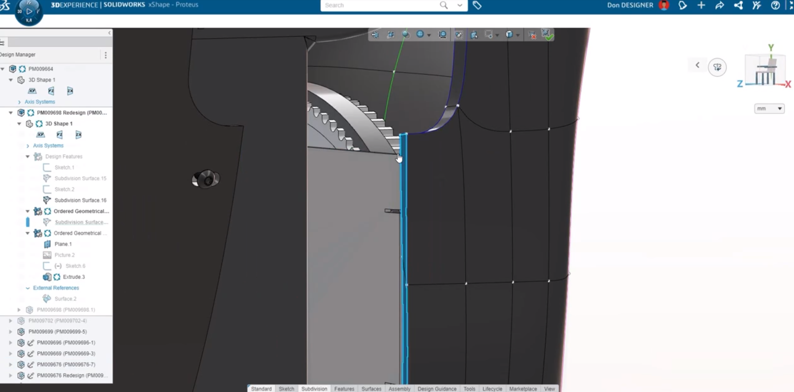Open the Assembly tab in the action bar
The image size is (794, 392).
(x=399, y=389)
